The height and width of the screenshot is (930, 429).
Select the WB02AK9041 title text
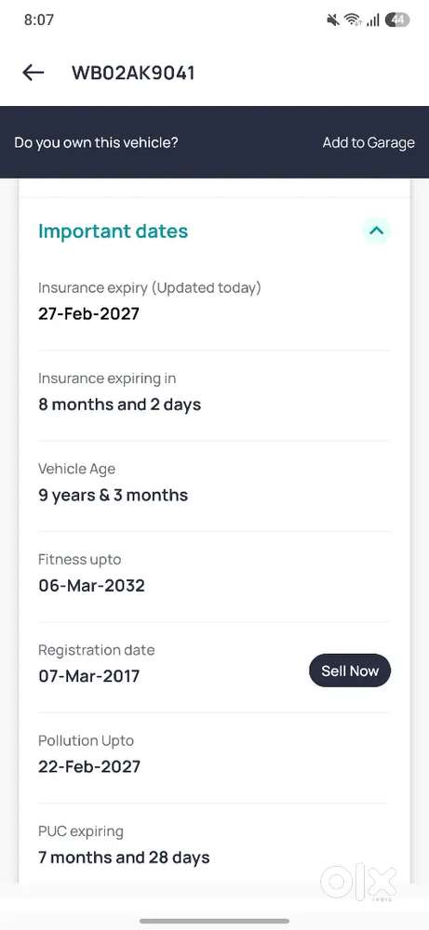133,73
